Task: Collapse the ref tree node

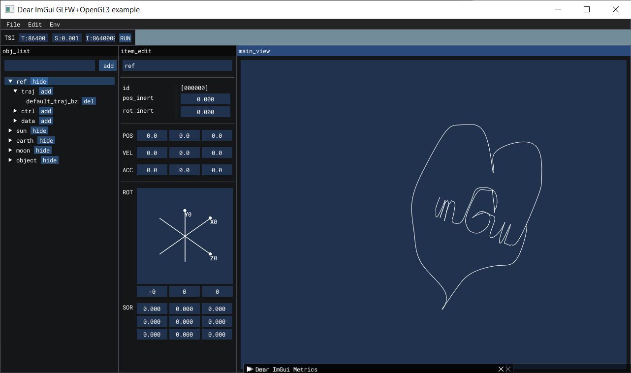Action: (x=10, y=81)
